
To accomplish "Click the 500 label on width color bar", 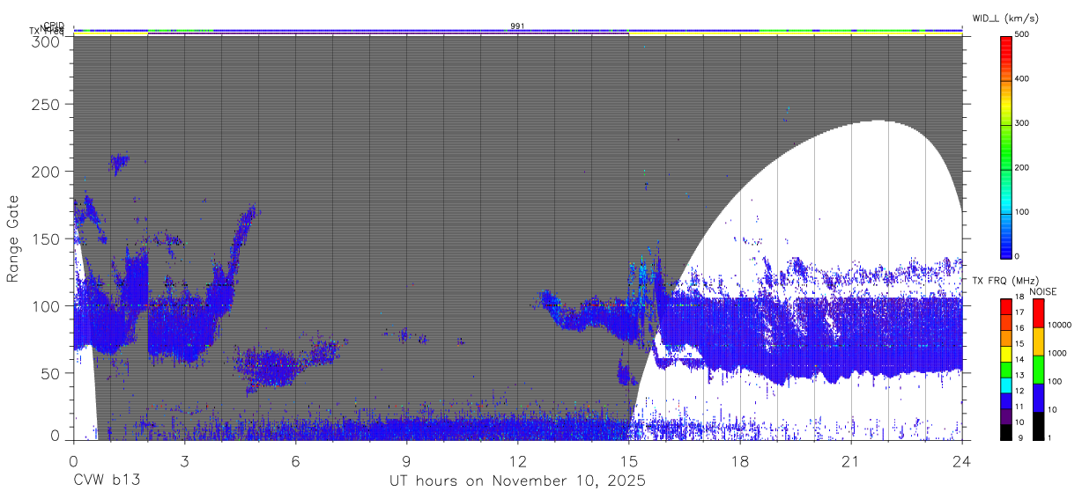I will click(x=1024, y=34).
